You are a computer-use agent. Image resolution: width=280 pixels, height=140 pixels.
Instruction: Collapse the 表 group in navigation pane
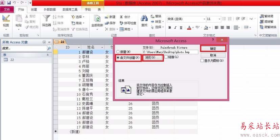[x=48, y=55]
